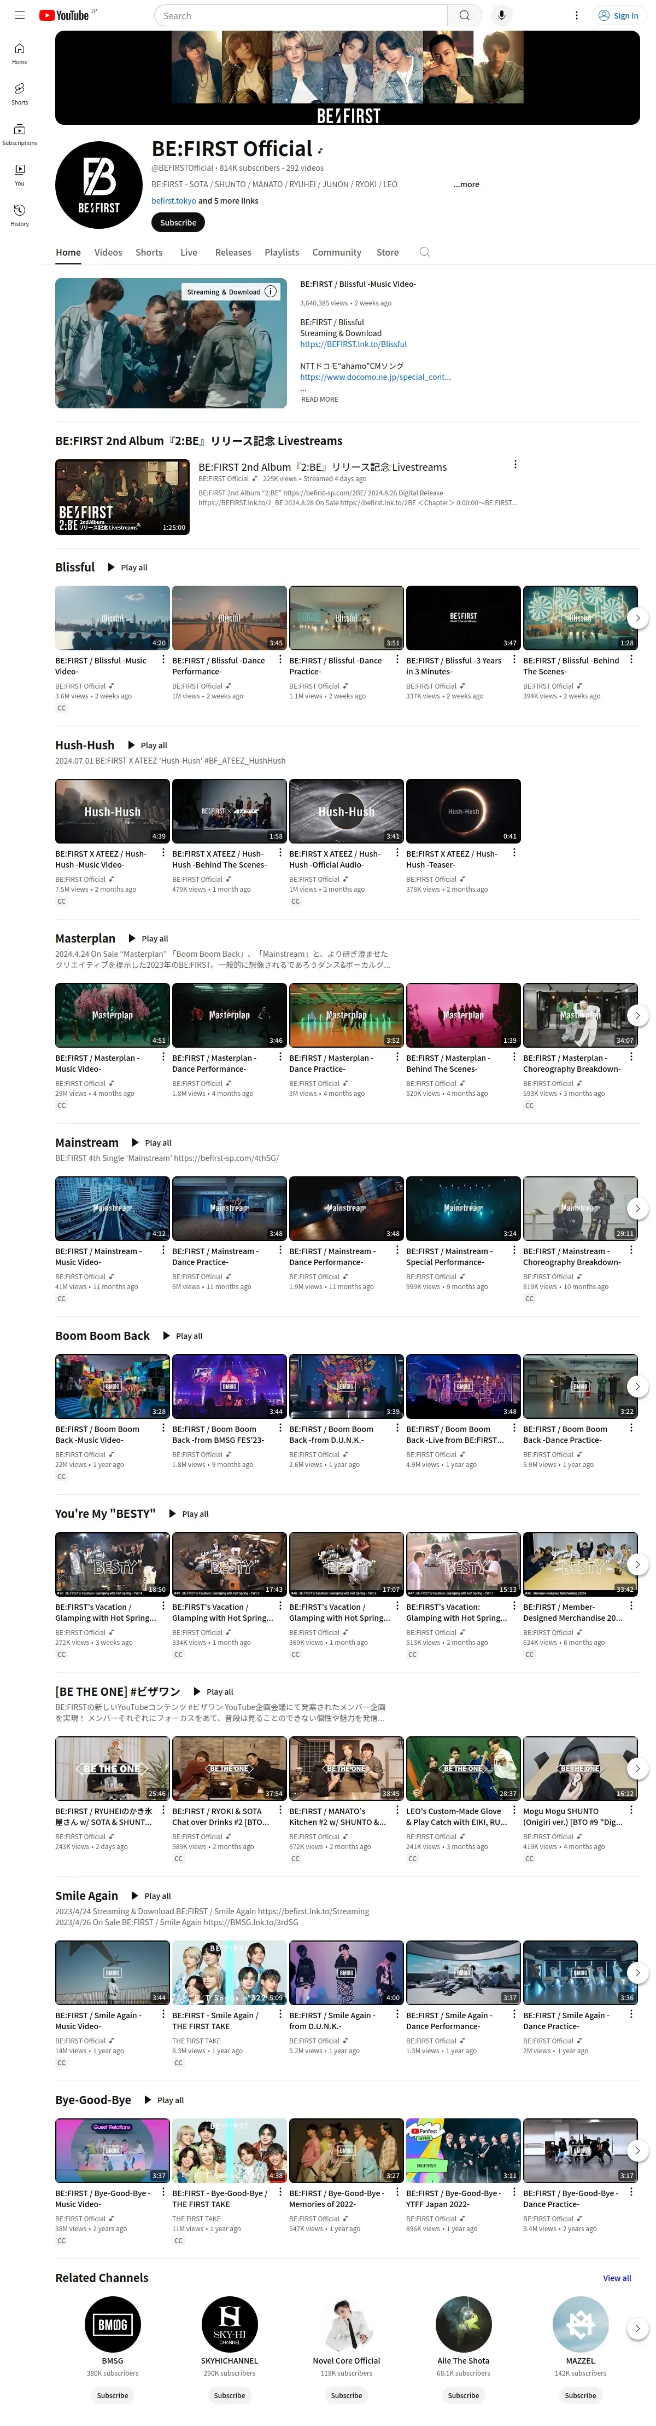Subscribe to MAZZEL channel
656x2426 pixels.
(x=581, y=2395)
